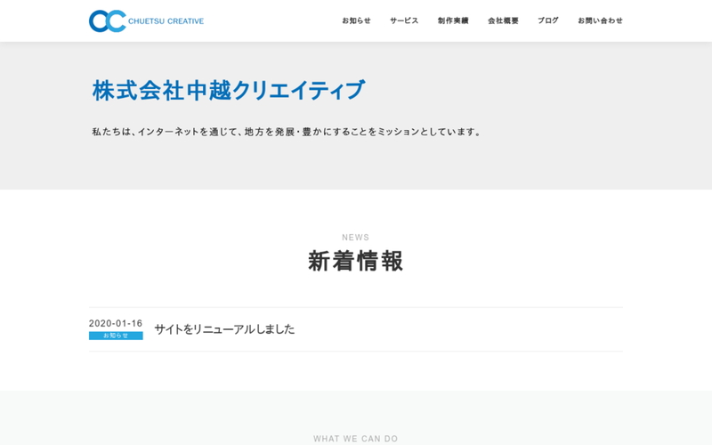Click the 新着情報 section heading

[x=355, y=261]
